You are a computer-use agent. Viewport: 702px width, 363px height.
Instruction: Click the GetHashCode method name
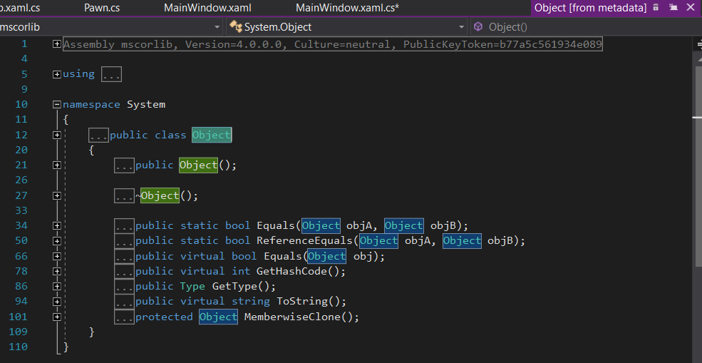coord(297,271)
